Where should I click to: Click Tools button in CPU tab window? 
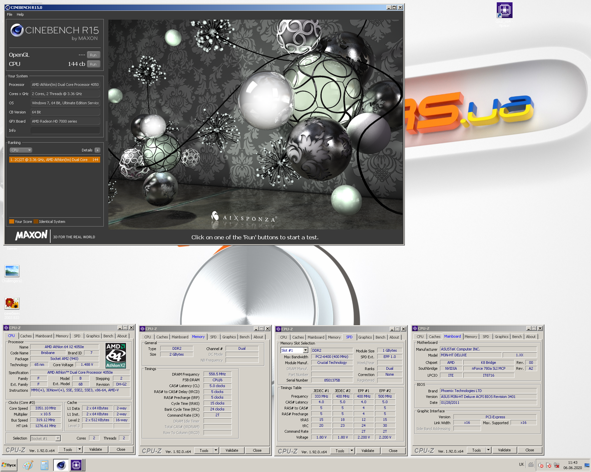tap(68, 449)
